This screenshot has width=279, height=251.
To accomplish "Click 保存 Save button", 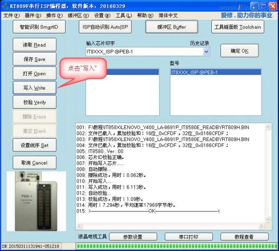I will click(x=34, y=59).
